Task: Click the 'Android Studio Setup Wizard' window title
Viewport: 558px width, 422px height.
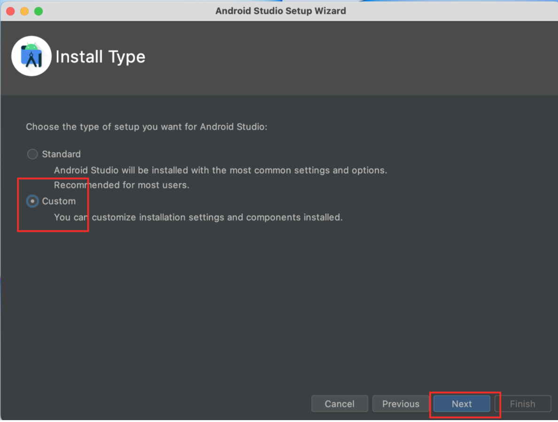Action: [x=280, y=11]
